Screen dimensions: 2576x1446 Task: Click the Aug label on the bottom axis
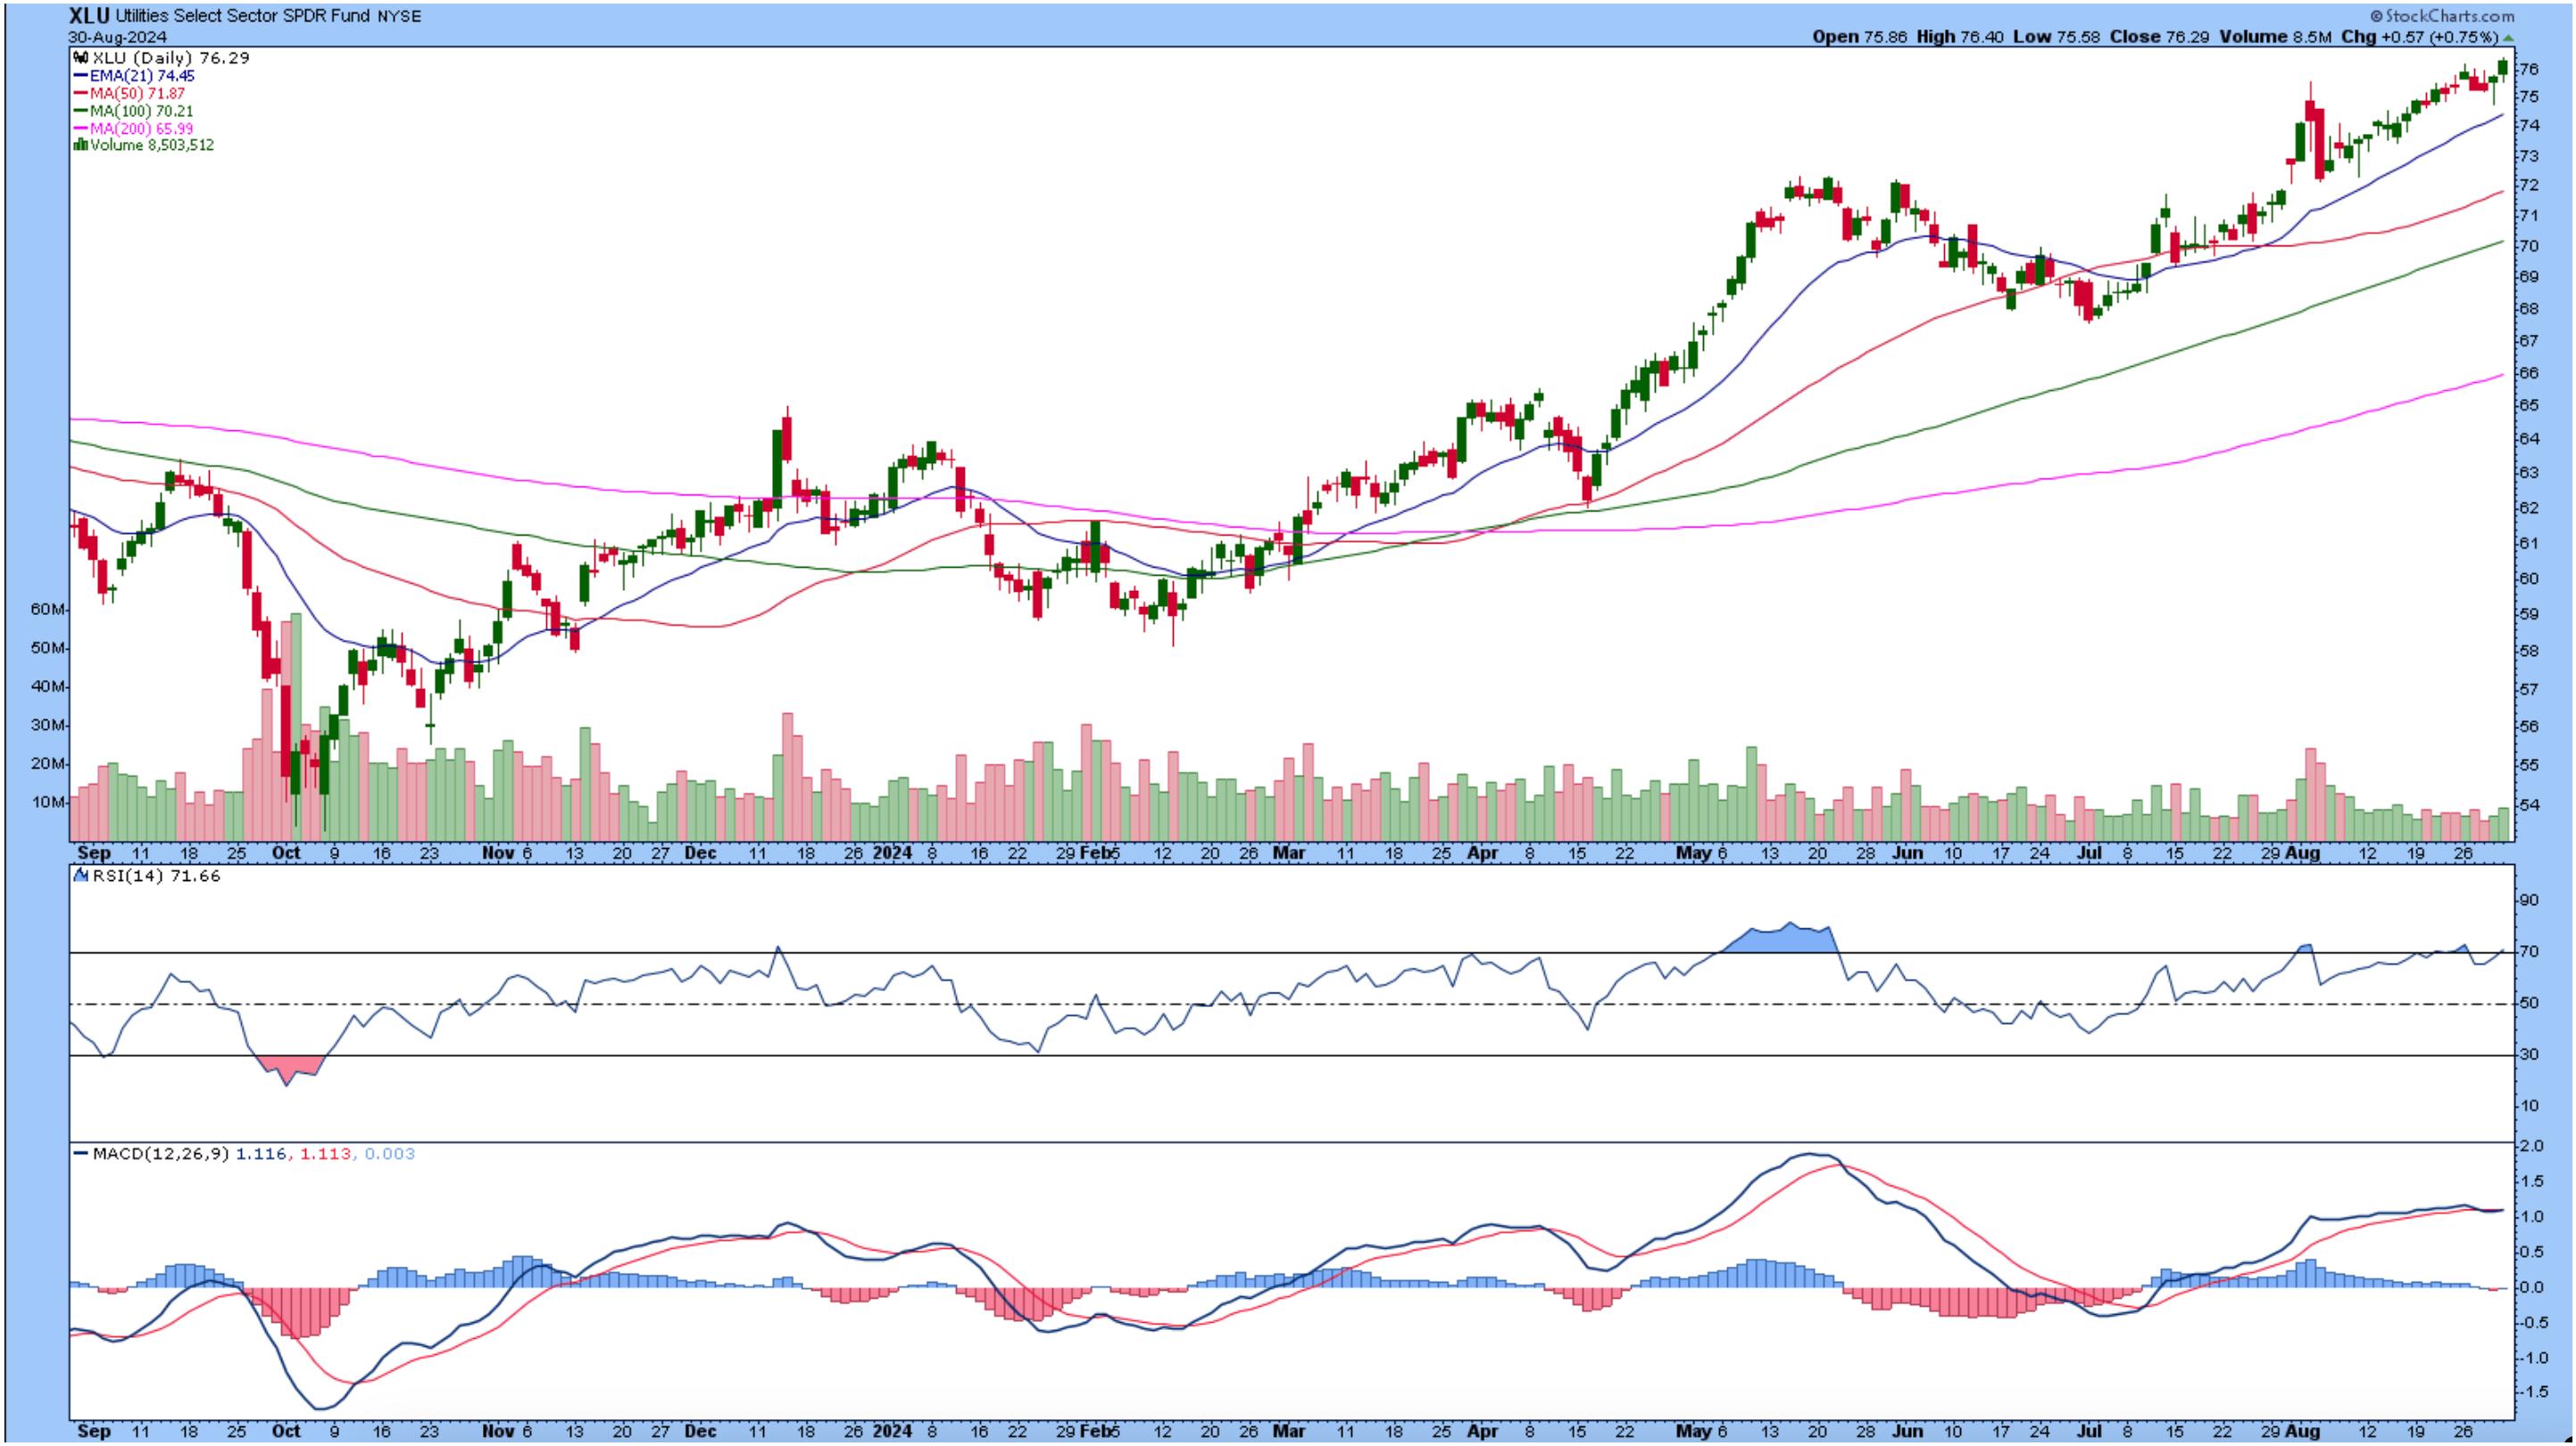point(2302,1430)
